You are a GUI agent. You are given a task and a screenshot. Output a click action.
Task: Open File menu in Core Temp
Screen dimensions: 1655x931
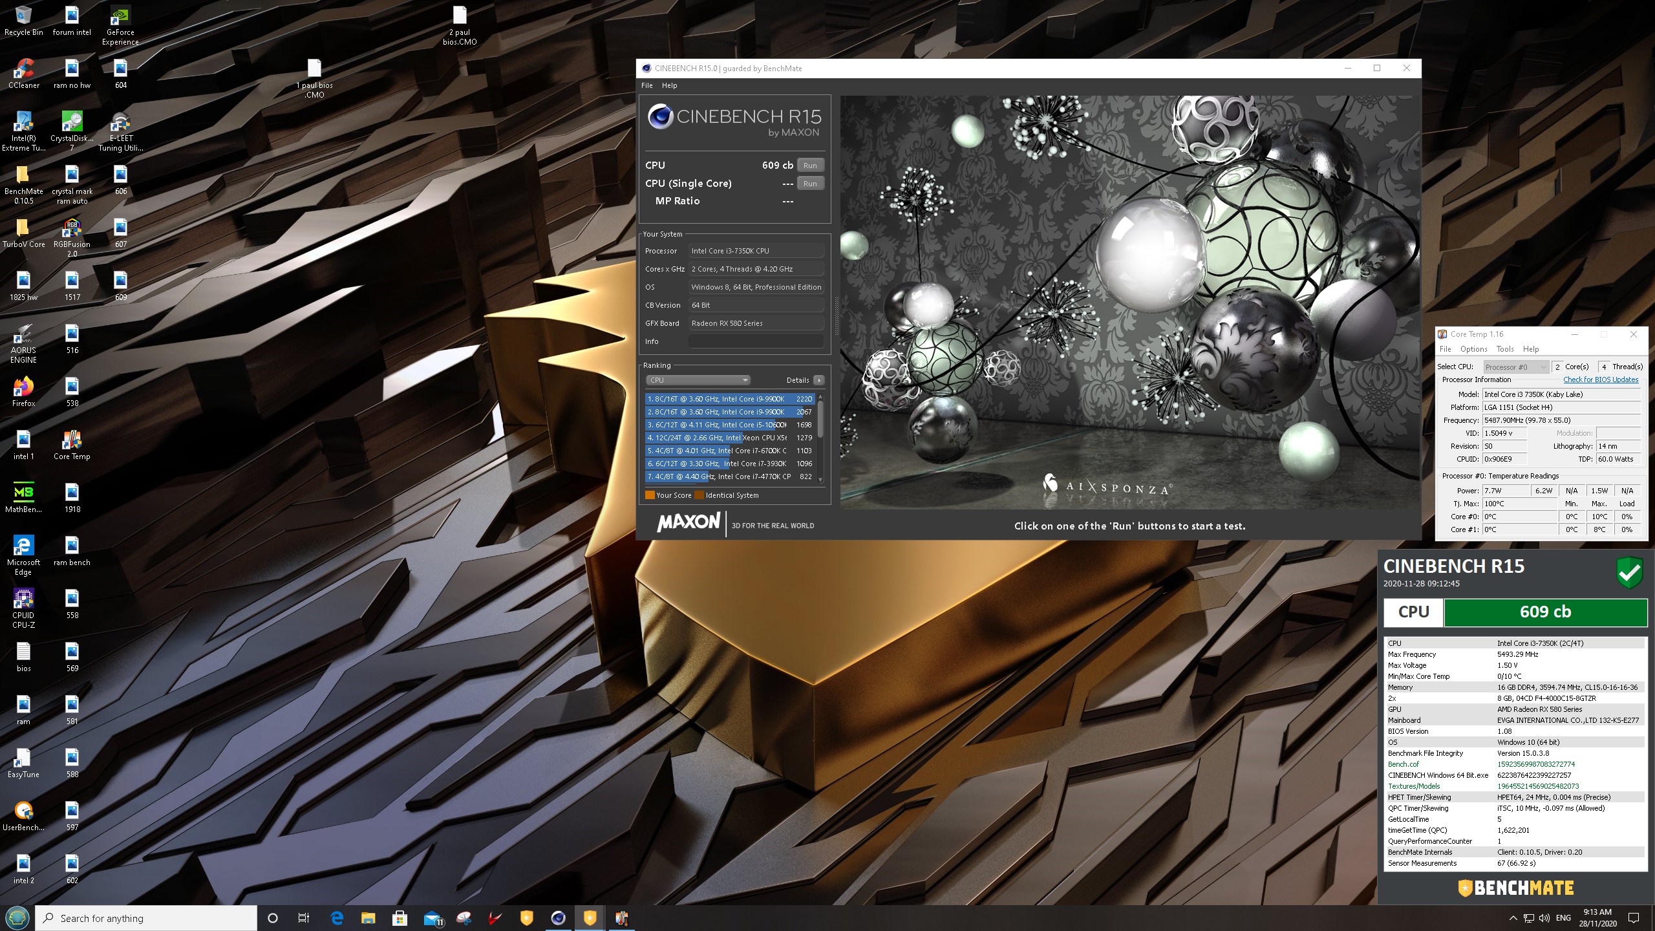tap(1445, 349)
